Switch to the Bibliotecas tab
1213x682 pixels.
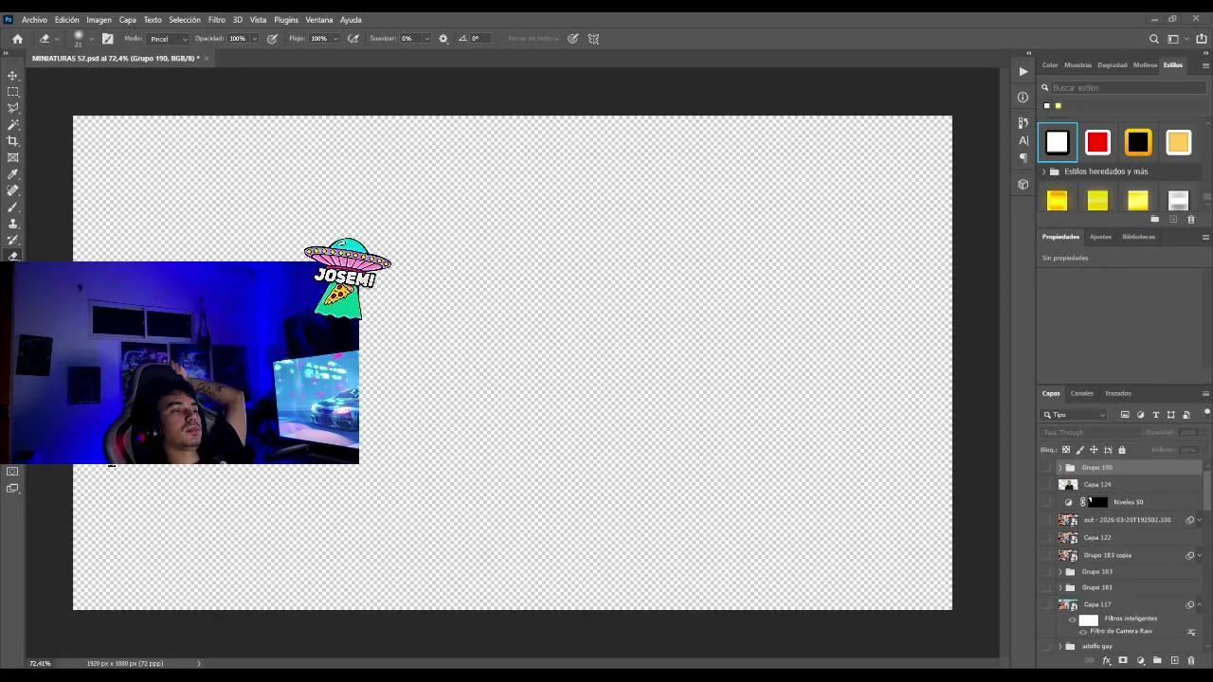click(1138, 237)
